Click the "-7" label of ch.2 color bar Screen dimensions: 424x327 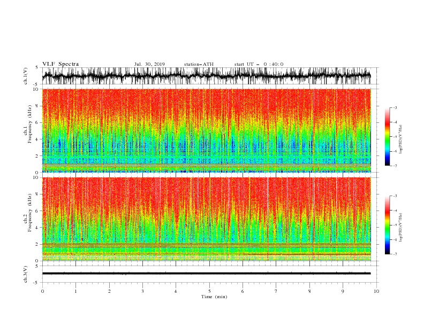[x=395, y=254]
